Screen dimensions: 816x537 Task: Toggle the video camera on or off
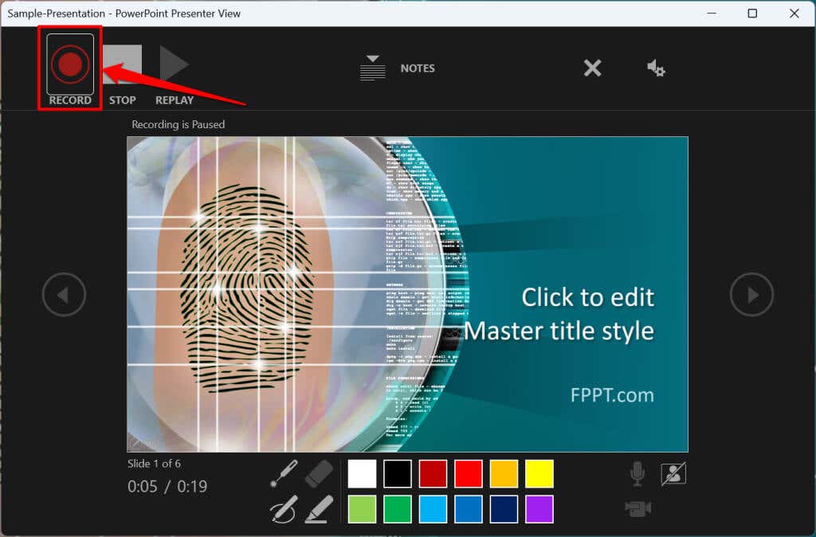point(638,508)
